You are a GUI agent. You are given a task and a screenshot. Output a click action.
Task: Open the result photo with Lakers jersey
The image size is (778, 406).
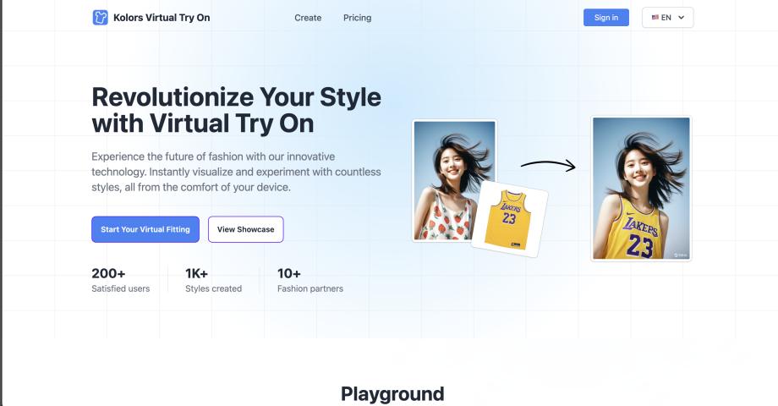pyautogui.click(x=640, y=188)
